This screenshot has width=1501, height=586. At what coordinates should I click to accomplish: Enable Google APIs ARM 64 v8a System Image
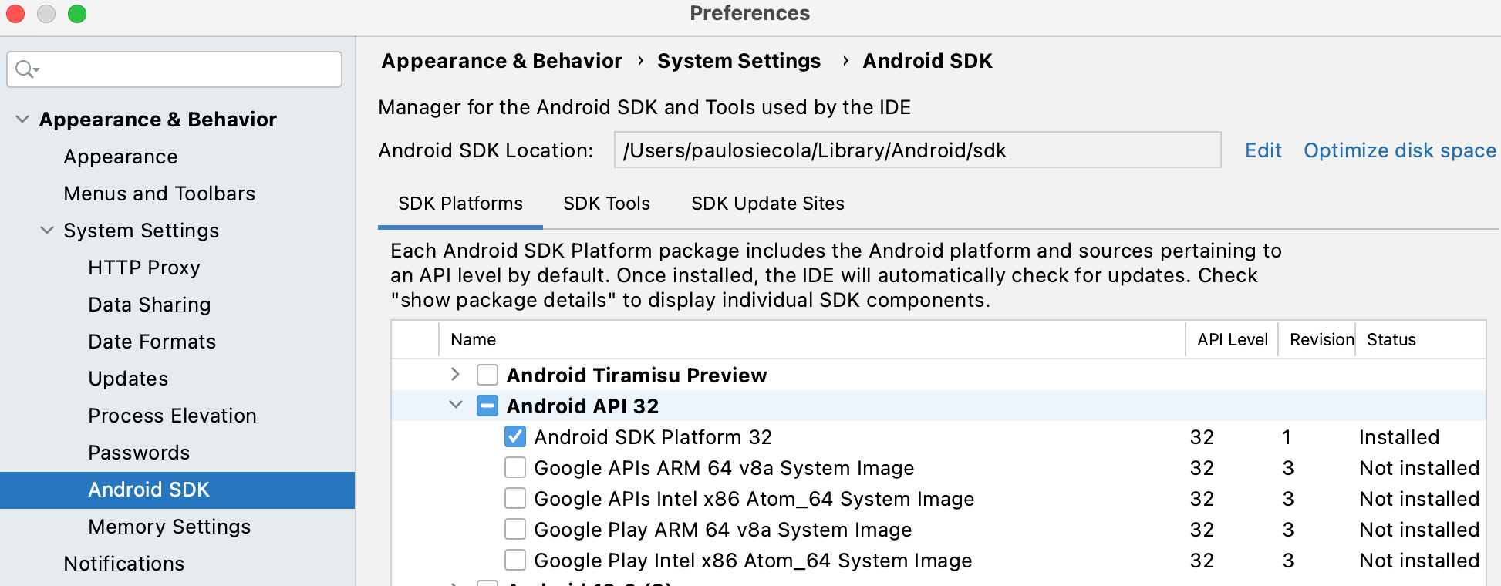pyautogui.click(x=515, y=468)
